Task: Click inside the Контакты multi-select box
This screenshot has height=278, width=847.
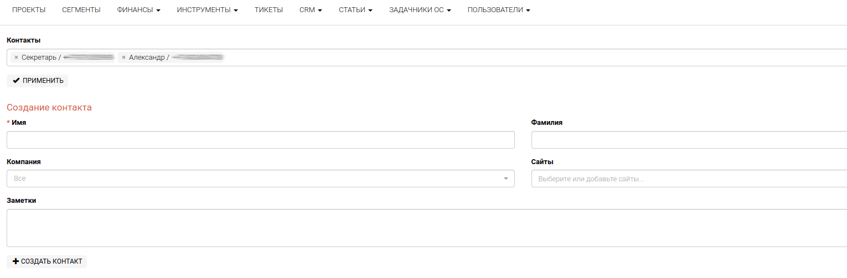Action: [x=498, y=57]
